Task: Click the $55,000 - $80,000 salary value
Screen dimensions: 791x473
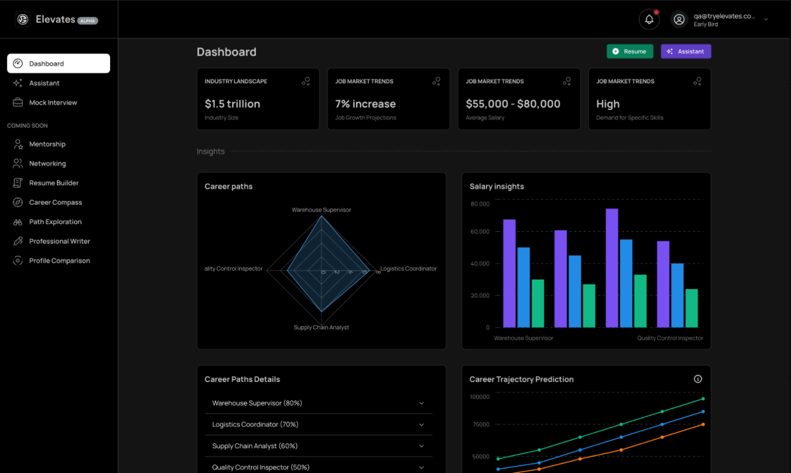Action: [x=513, y=104]
